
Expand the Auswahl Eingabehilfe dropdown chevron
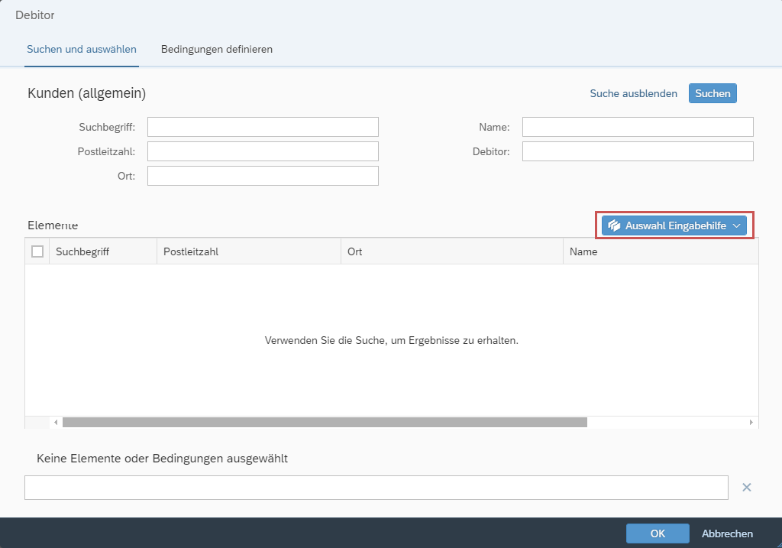click(x=737, y=226)
